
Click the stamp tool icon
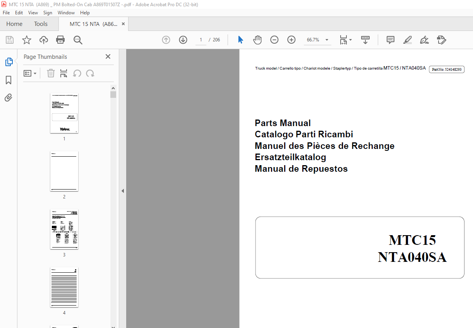coord(441,40)
